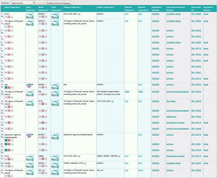Open fluorescence microscopy link in row 17
This screenshot has height=178, width=217.
[175, 123]
